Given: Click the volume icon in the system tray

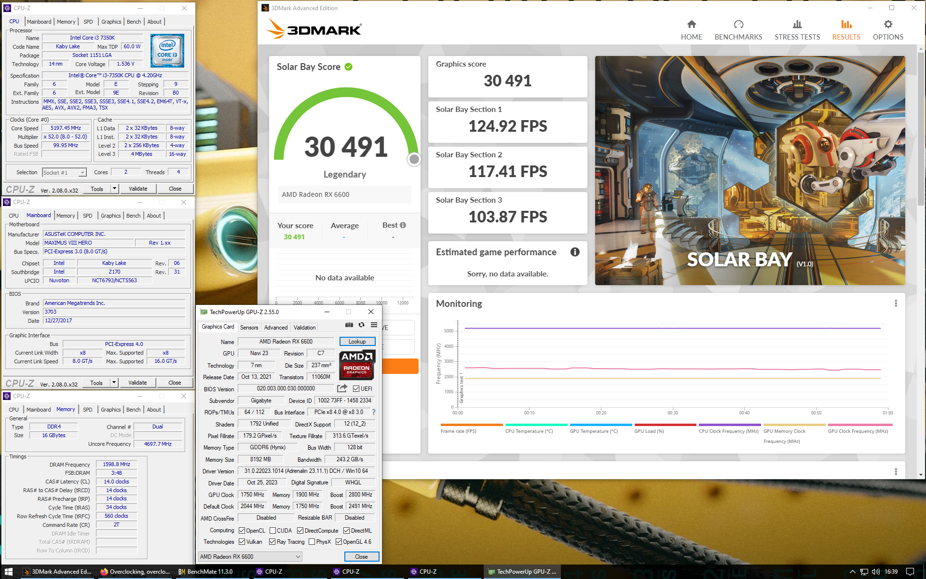Looking at the screenshot, I should coord(876,572).
